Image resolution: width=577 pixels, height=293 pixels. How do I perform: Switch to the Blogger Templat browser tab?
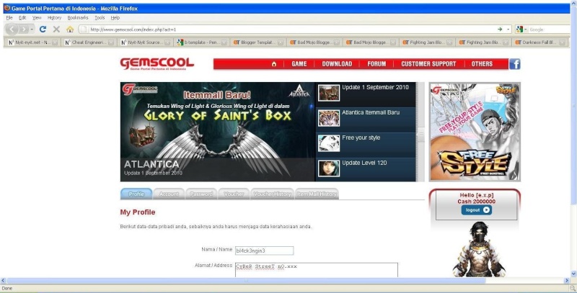(x=258, y=42)
